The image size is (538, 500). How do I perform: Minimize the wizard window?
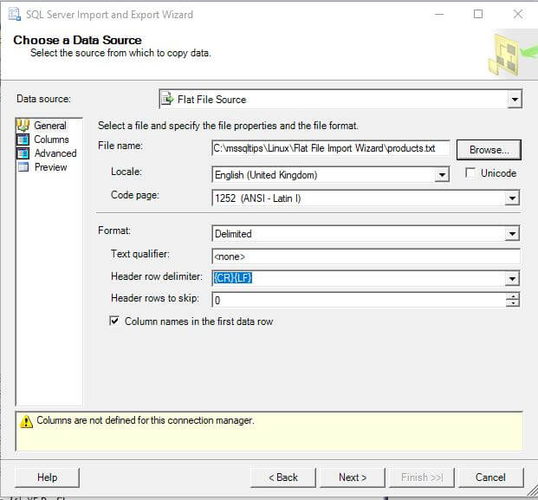point(439,14)
